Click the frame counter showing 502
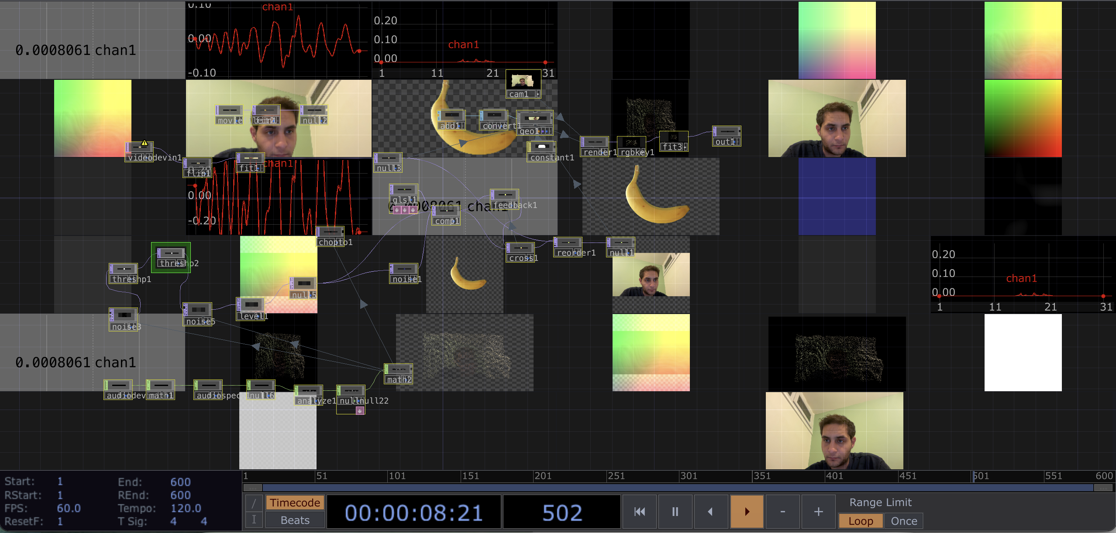Image resolution: width=1116 pixels, height=533 pixels. point(561,511)
